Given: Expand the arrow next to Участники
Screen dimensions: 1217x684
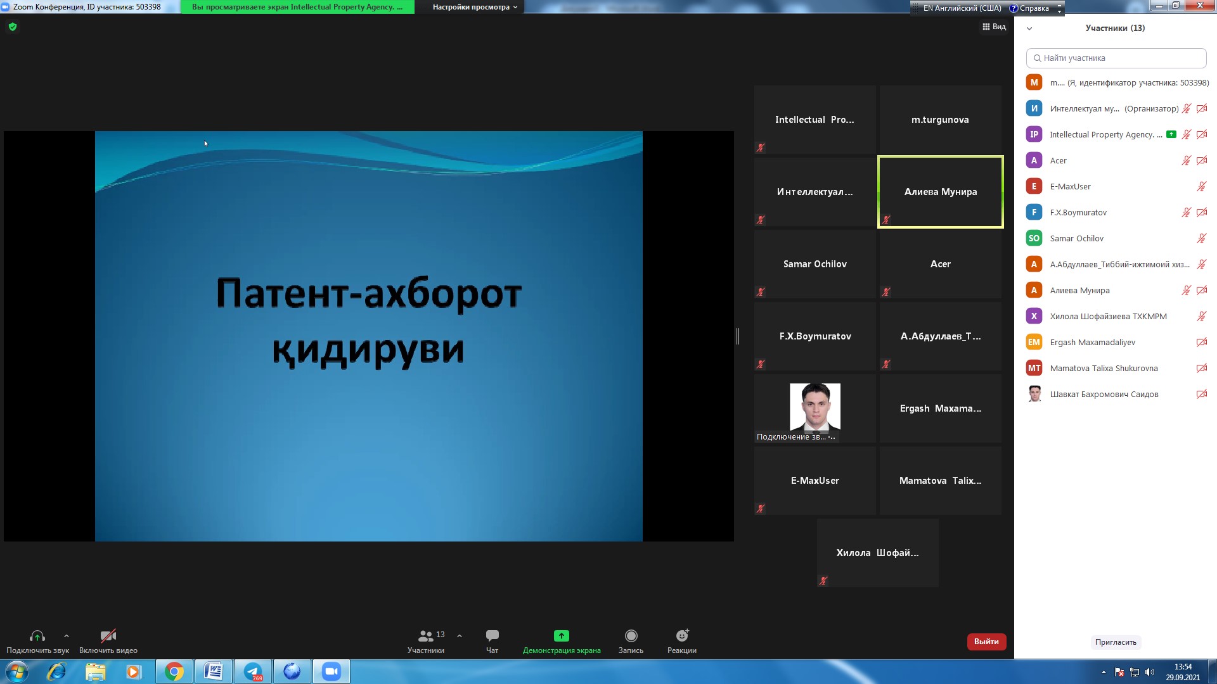Looking at the screenshot, I should tap(460, 636).
